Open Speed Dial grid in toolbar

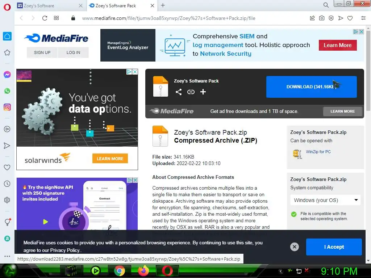pyautogui.click(x=56, y=18)
